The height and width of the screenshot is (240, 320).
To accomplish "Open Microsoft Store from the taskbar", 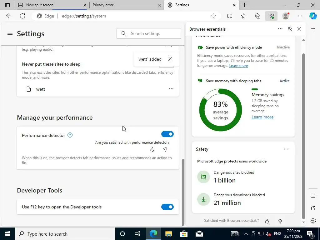I will (184, 234).
